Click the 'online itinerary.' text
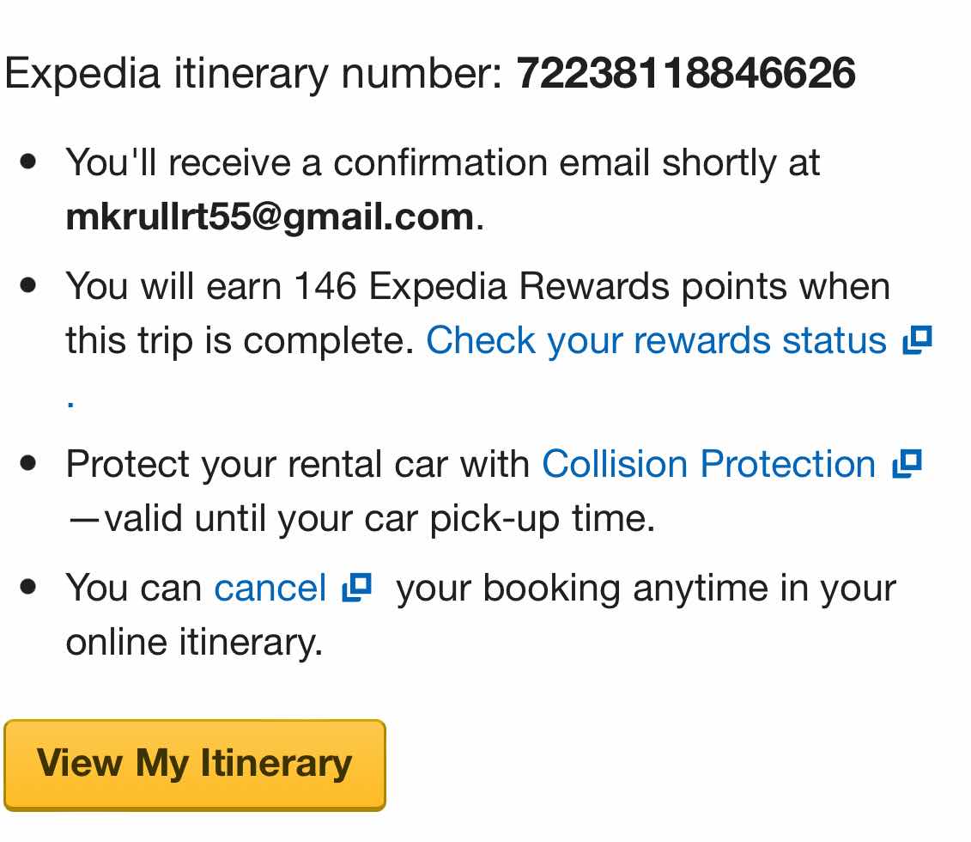Screen dimensions: 971x842 pyautogui.click(x=194, y=643)
